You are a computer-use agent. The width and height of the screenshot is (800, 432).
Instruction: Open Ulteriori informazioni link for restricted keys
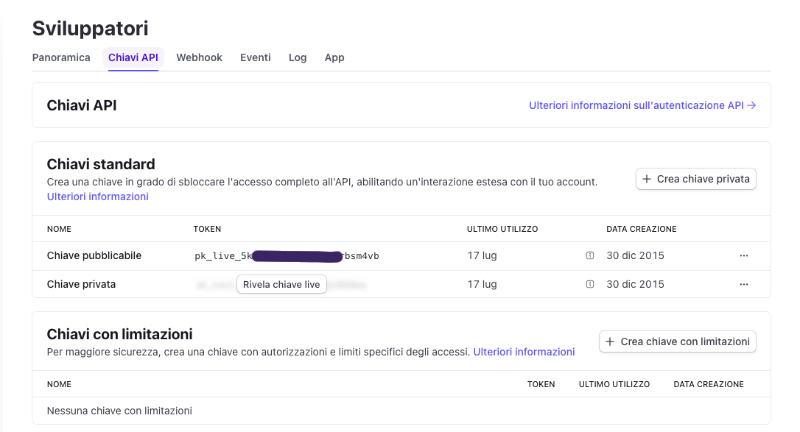coord(524,352)
